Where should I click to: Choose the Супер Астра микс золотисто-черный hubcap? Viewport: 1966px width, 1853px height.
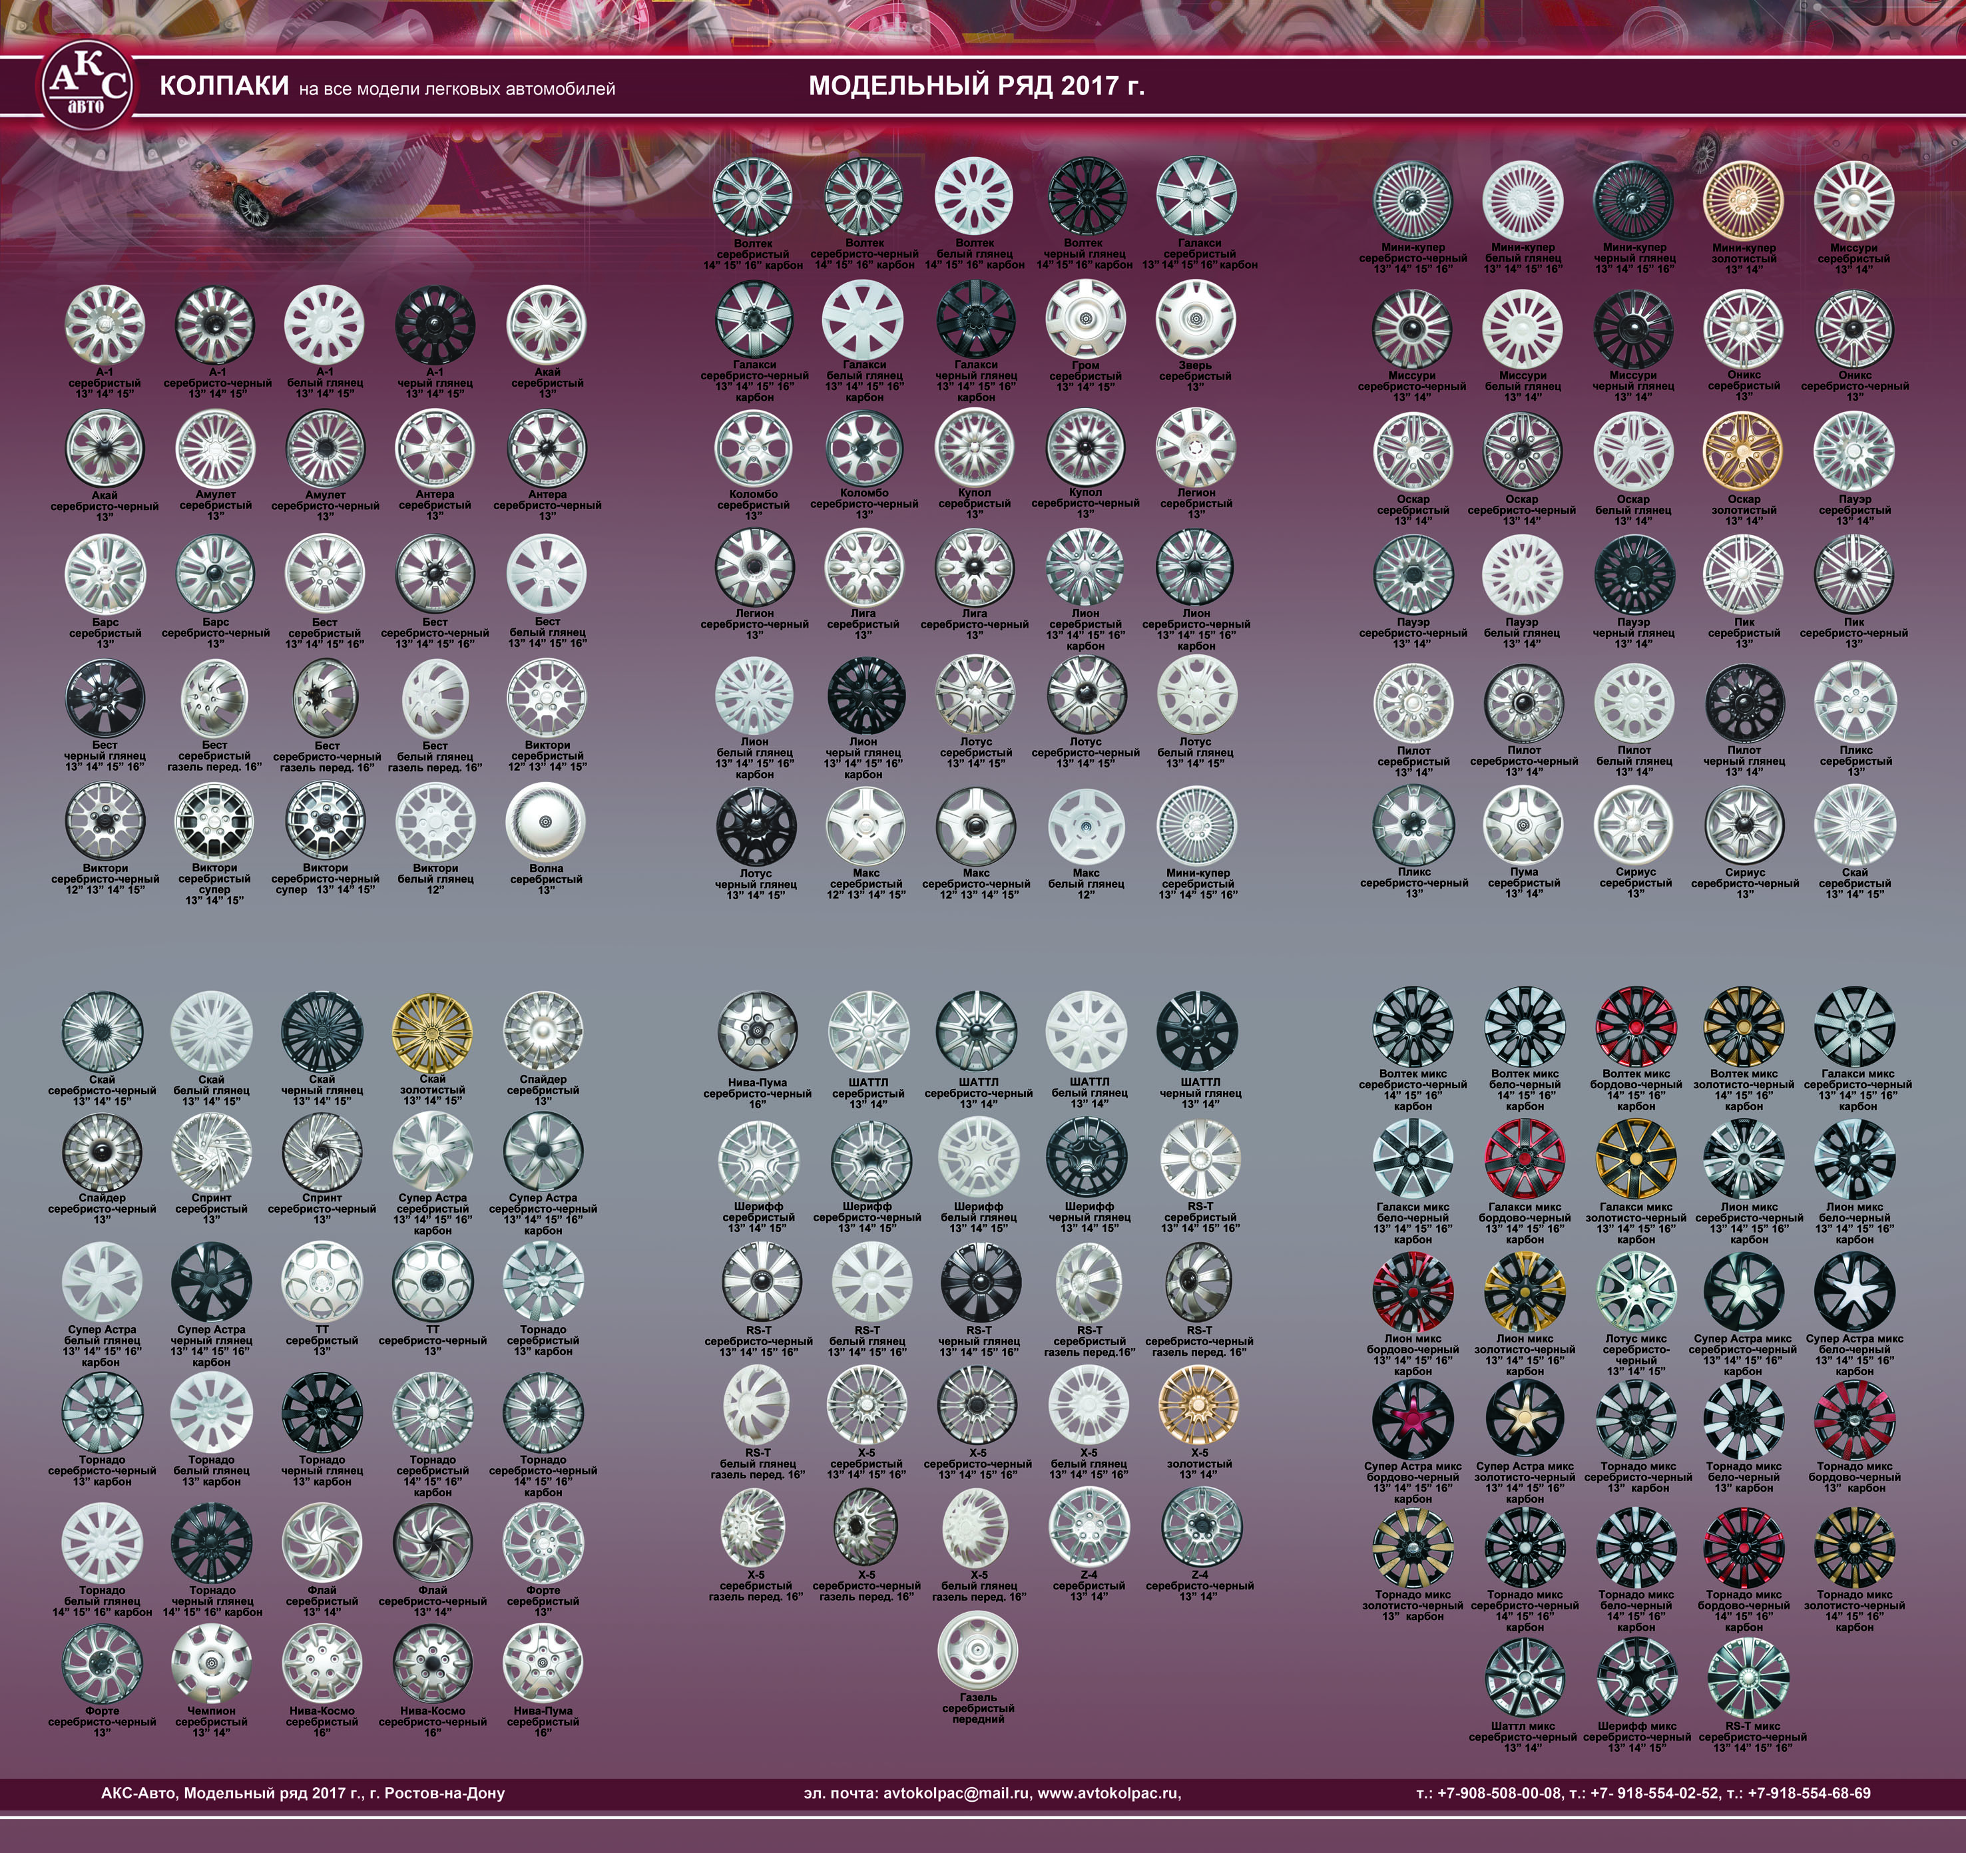click(1524, 1418)
